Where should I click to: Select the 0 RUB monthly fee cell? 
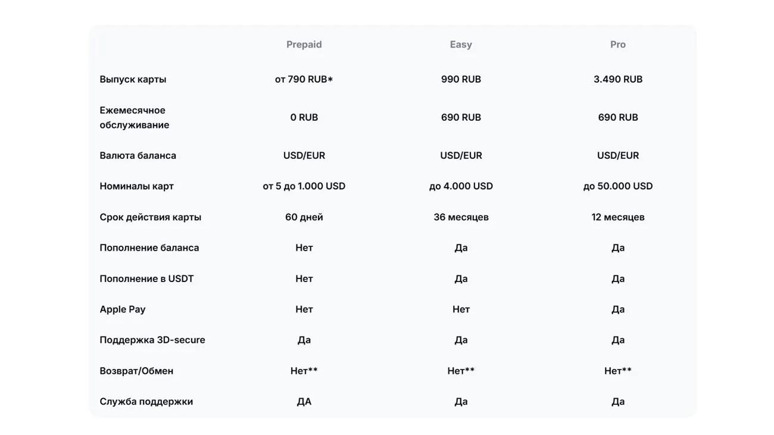pyautogui.click(x=304, y=117)
